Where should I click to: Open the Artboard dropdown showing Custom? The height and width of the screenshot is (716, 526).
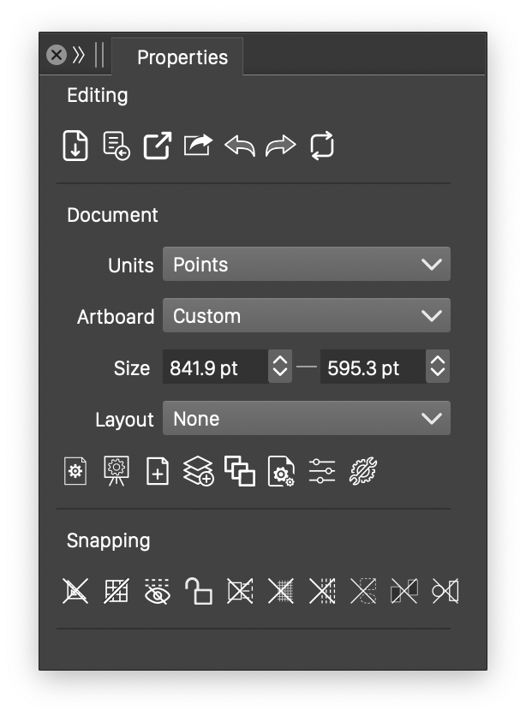(306, 316)
